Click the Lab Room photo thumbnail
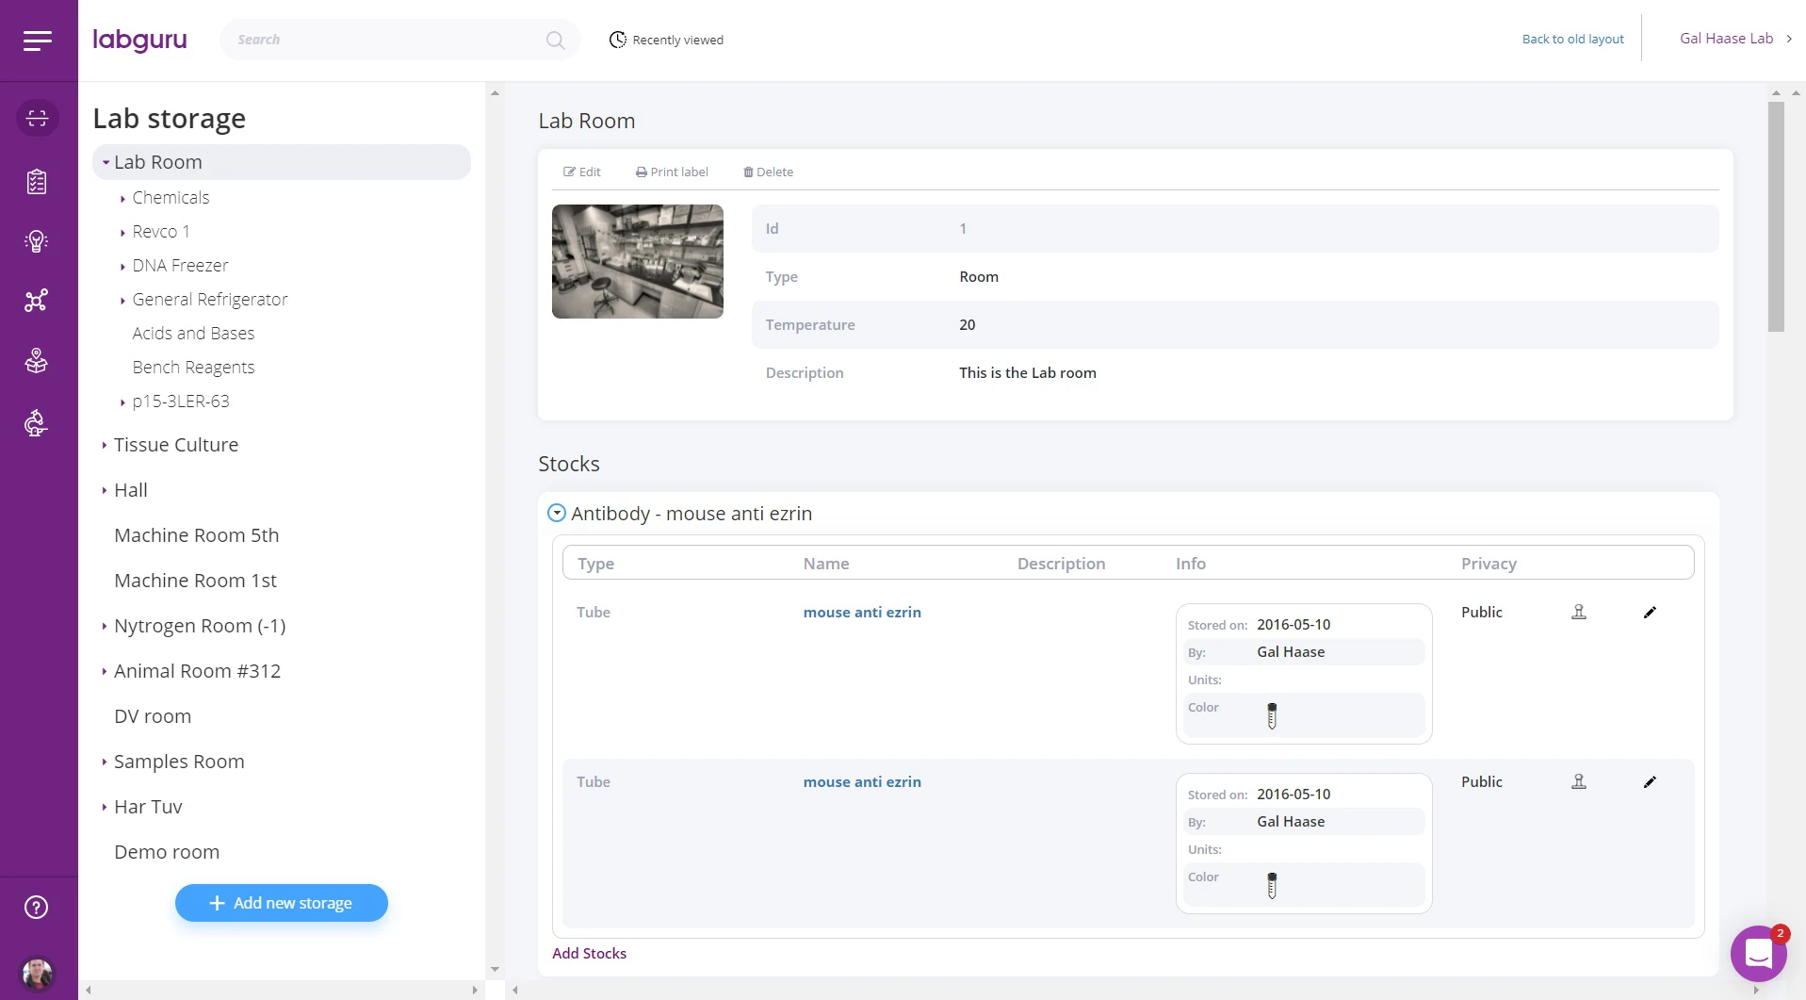The width and height of the screenshot is (1806, 1000). 637,261
